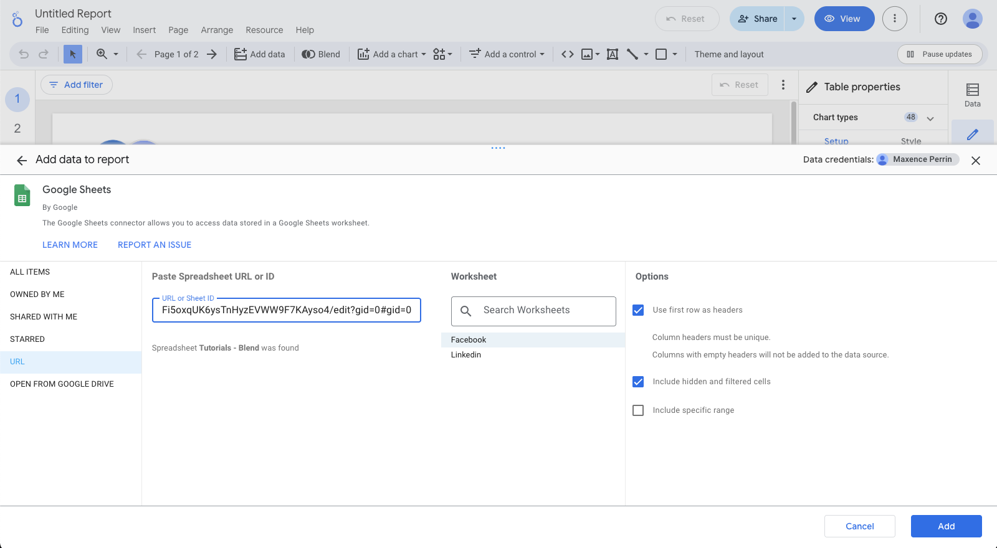Image resolution: width=997 pixels, height=548 pixels.
Task: Open the Share dropdown arrow
Action: (x=794, y=19)
